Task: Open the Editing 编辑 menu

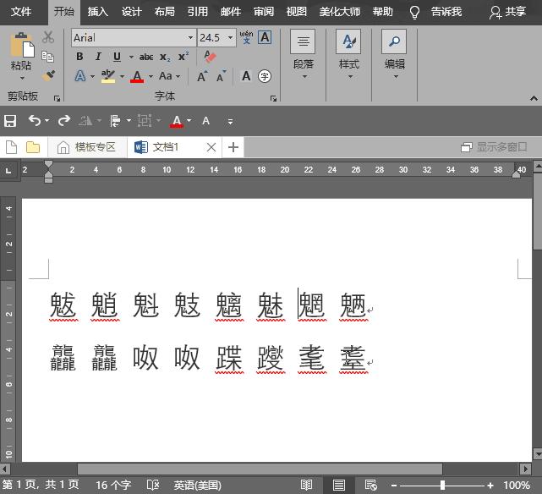Action: (x=394, y=55)
